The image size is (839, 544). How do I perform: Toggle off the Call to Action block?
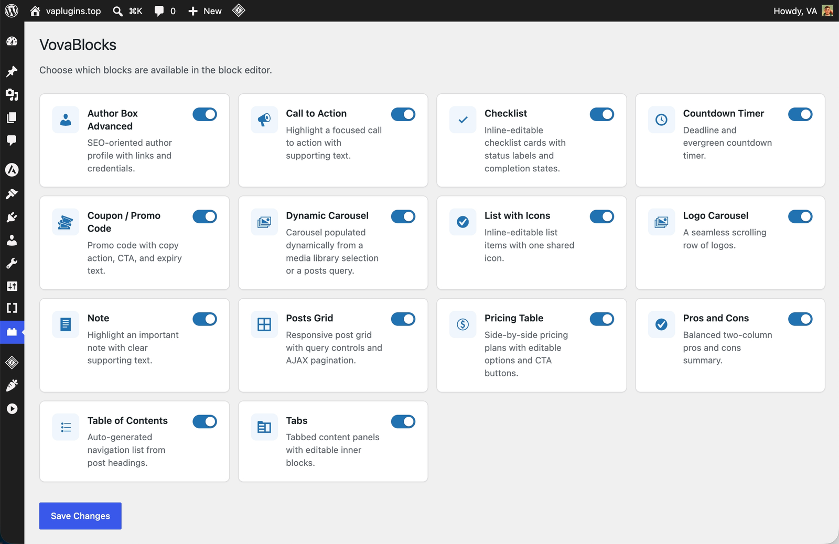pyautogui.click(x=403, y=114)
